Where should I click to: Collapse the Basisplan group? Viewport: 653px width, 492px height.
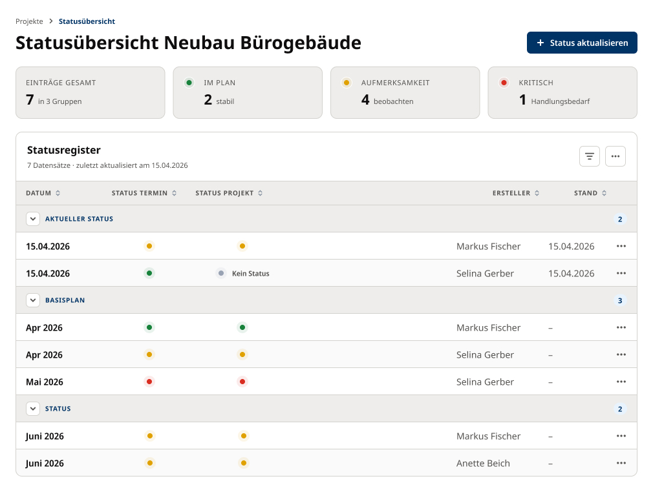coord(33,300)
